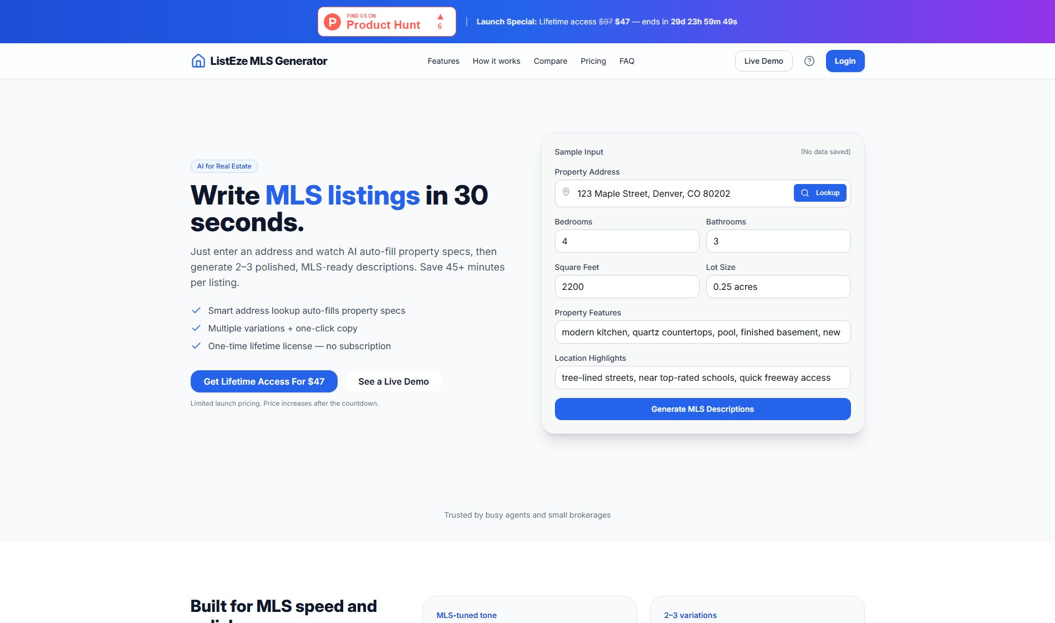Open the Pricing nav link
Screen dimensions: 1055x623
[x=593, y=61]
